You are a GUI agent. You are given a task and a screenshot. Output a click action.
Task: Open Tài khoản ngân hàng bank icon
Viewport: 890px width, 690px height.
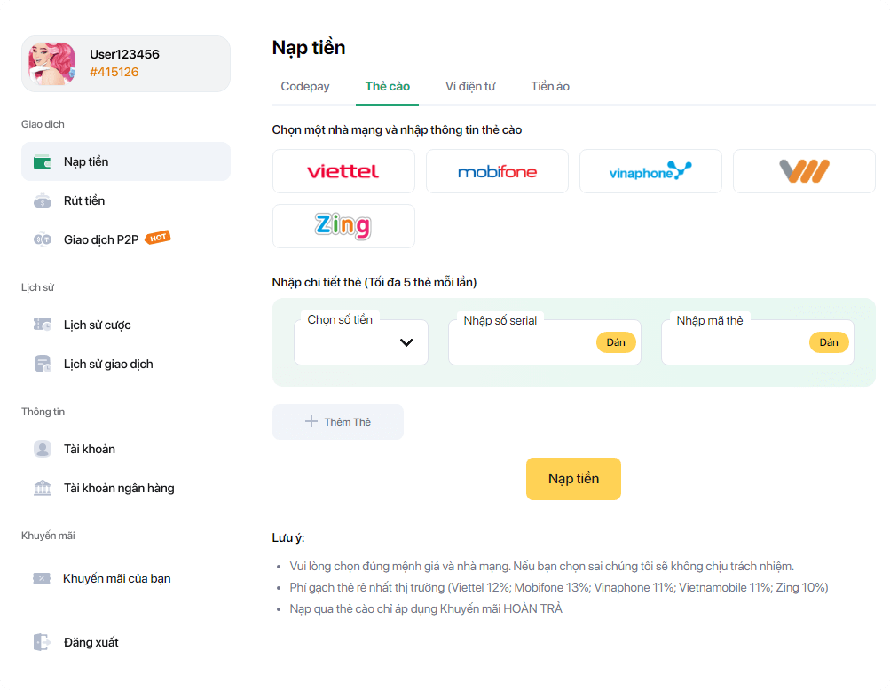(x=43, y=488)
